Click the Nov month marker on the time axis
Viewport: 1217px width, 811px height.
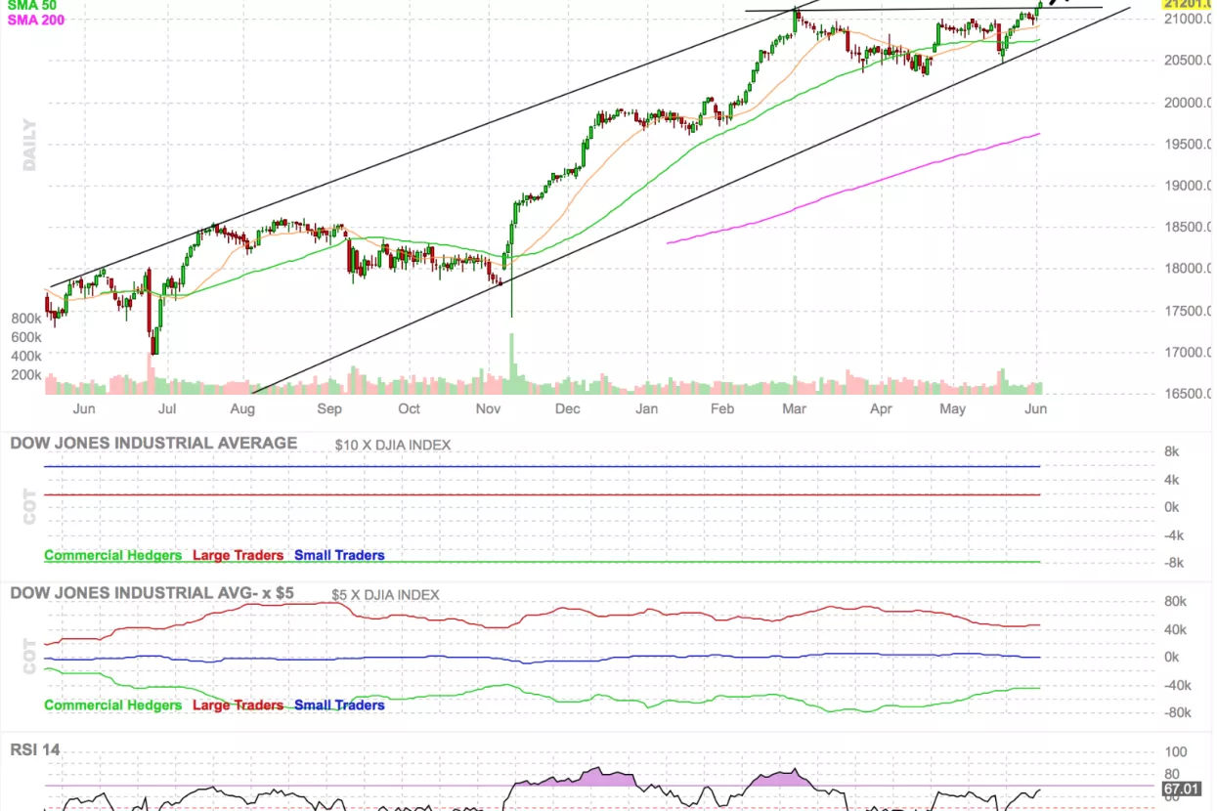[489, 408]
